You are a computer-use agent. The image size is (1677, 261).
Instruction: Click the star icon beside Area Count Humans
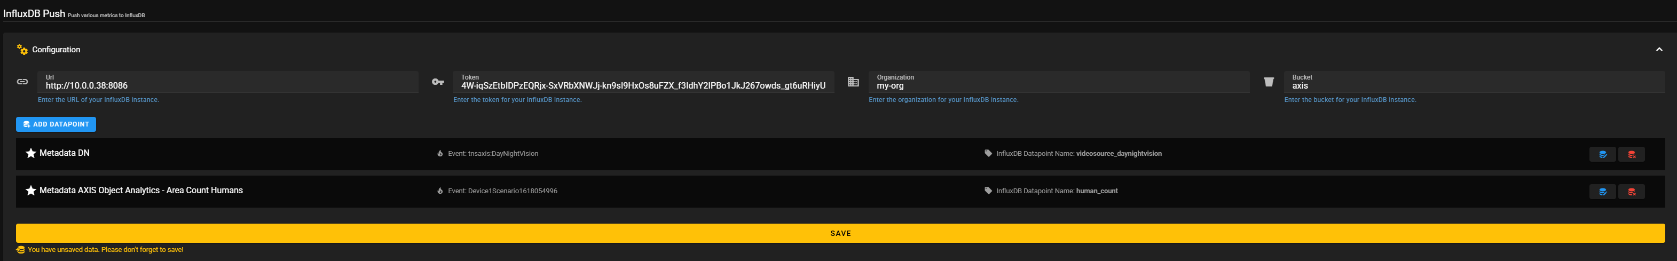(x=30, y=190)
